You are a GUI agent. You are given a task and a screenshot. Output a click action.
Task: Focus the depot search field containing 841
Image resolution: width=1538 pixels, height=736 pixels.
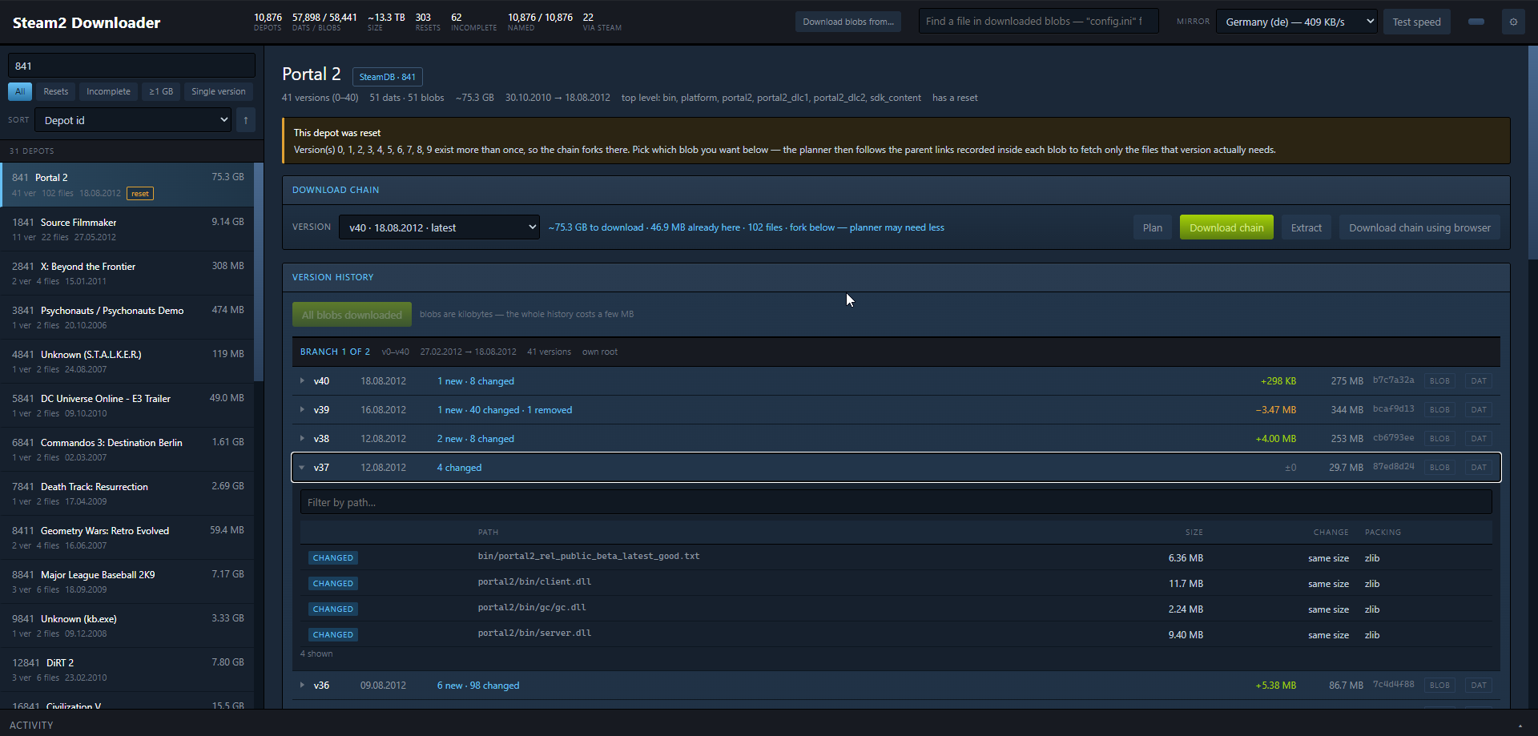click(x=131, y=66)
